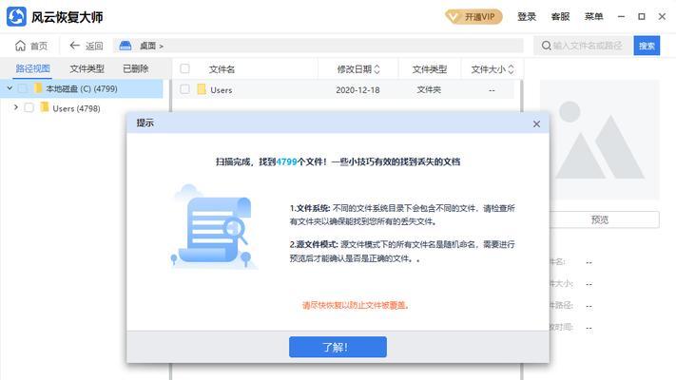Click the 1.文件系统 tip heading
Image resolution: width=676 pixels, height=380 pixels.
(310, 209)
